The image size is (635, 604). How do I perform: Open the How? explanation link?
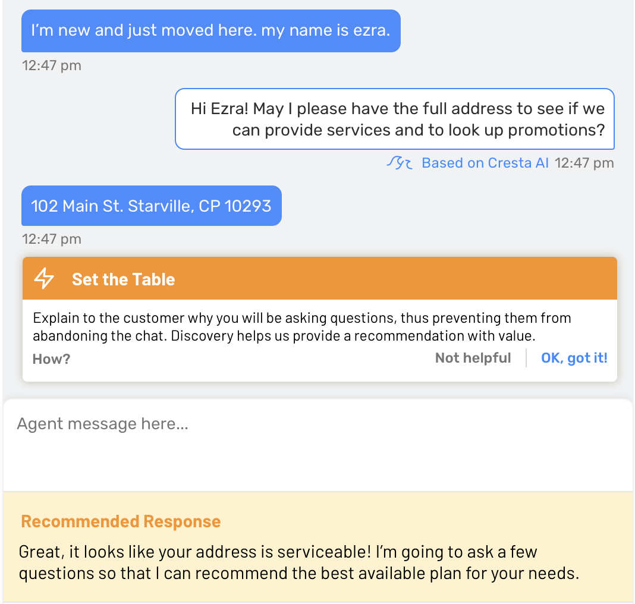51,358
